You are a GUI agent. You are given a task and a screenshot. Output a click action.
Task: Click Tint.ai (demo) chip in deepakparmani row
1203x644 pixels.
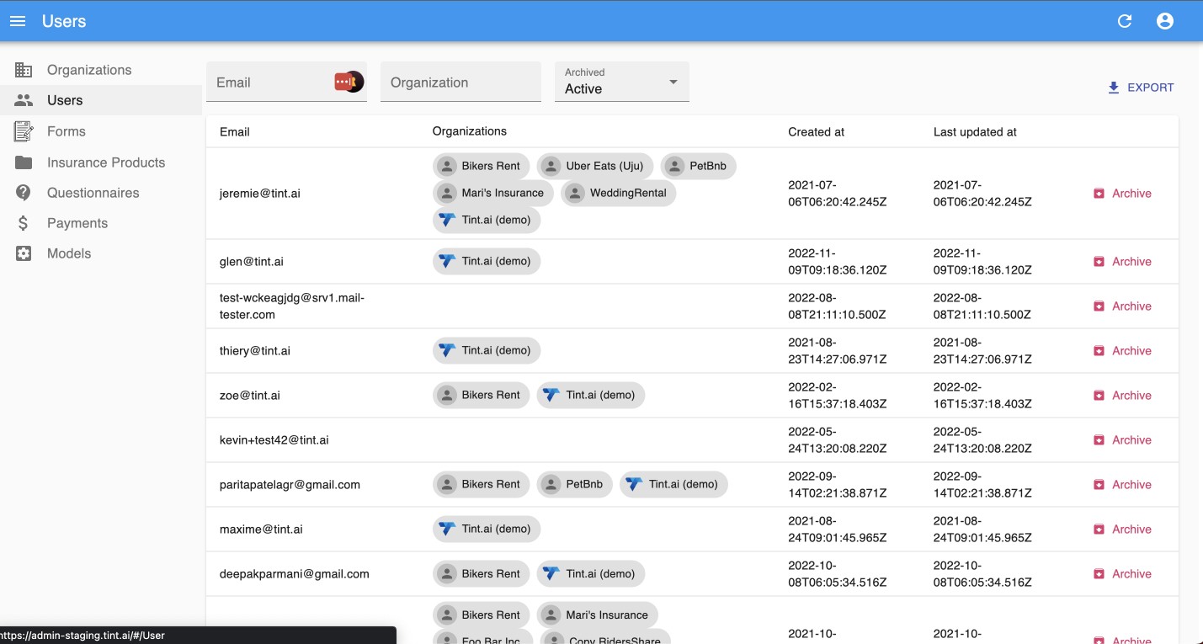tap(591, 573)
